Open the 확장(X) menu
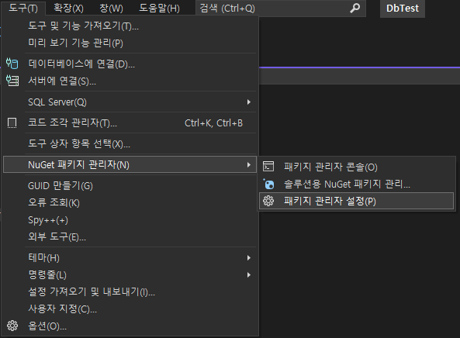460x338 pixels. click(68, 8)
